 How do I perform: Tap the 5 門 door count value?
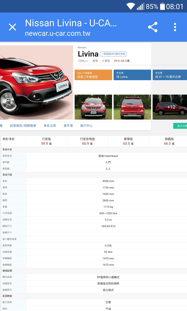108,163
